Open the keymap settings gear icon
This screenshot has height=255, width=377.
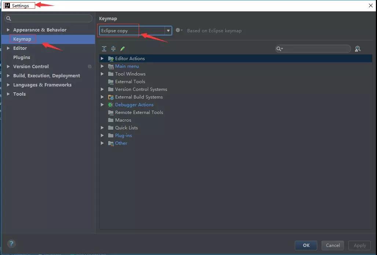click(178, 31)
